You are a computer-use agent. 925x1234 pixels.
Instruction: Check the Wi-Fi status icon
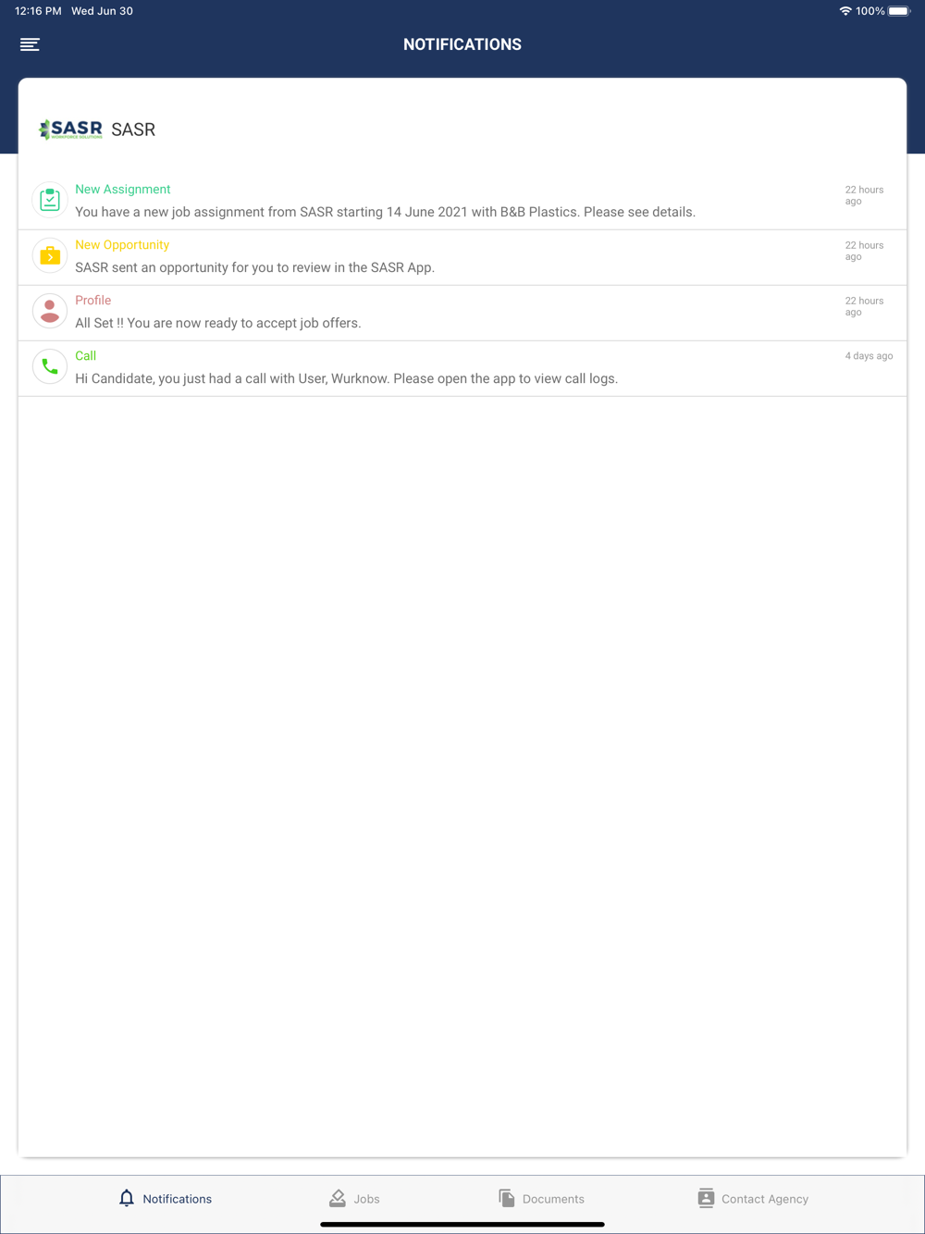845,11
